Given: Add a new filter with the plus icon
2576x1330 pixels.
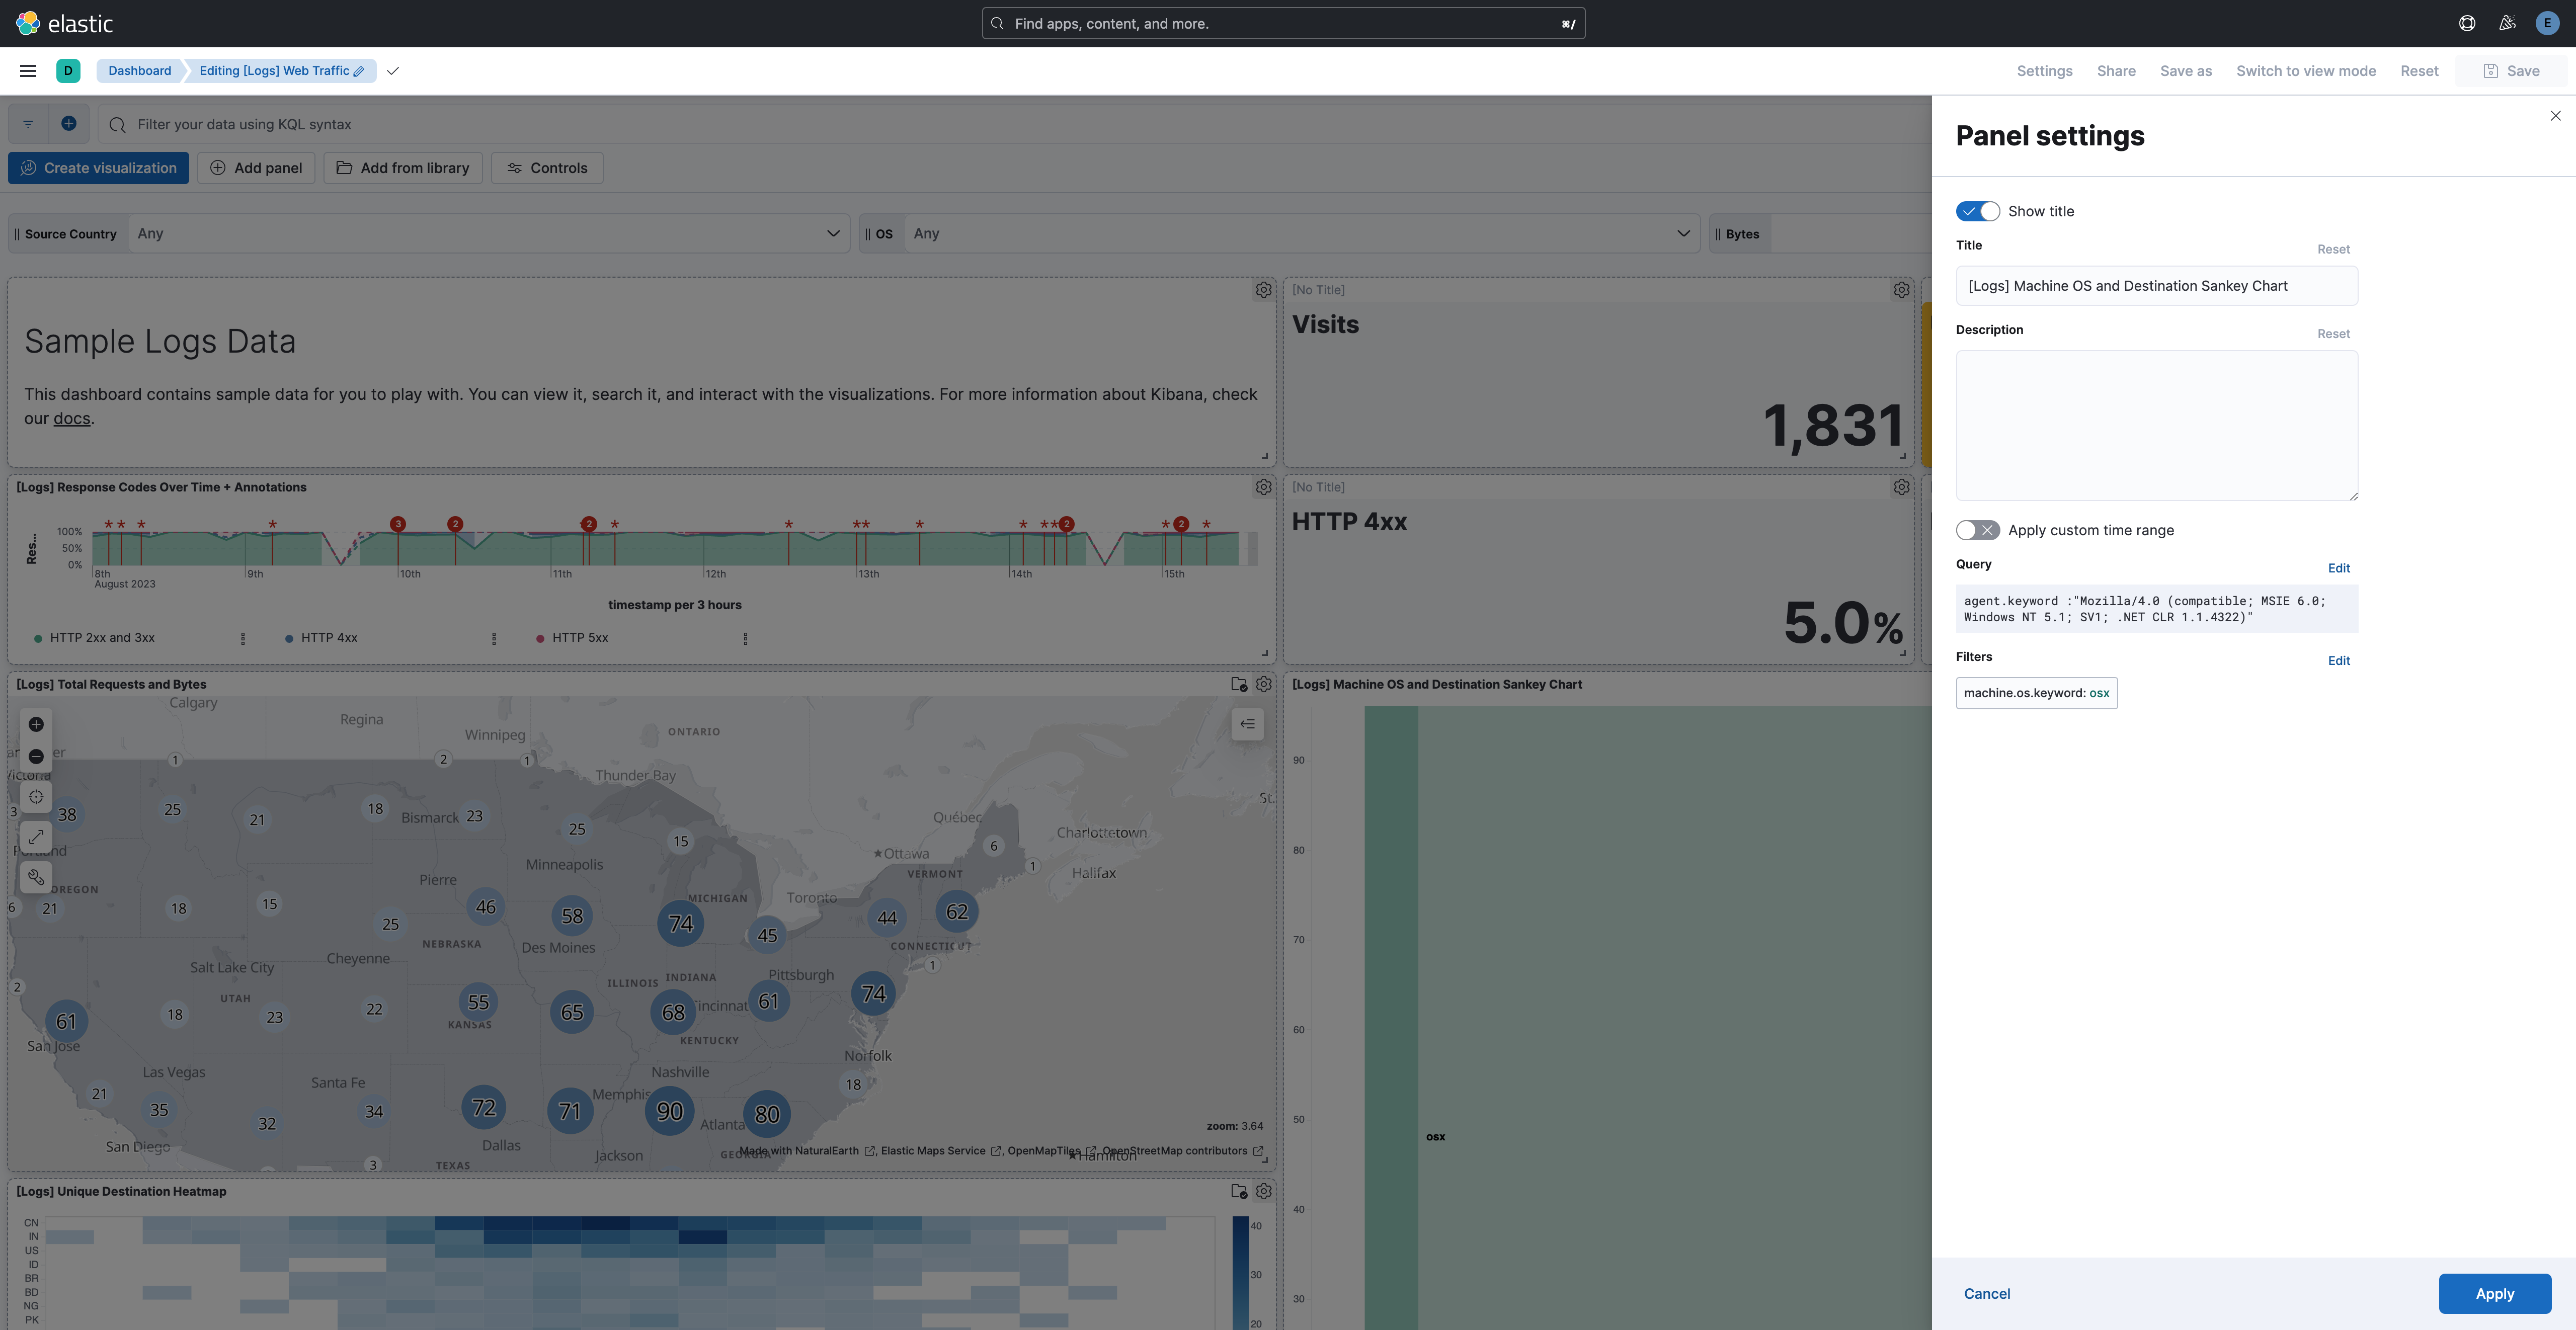Looking at the screenshot, I should pos(69,123).
